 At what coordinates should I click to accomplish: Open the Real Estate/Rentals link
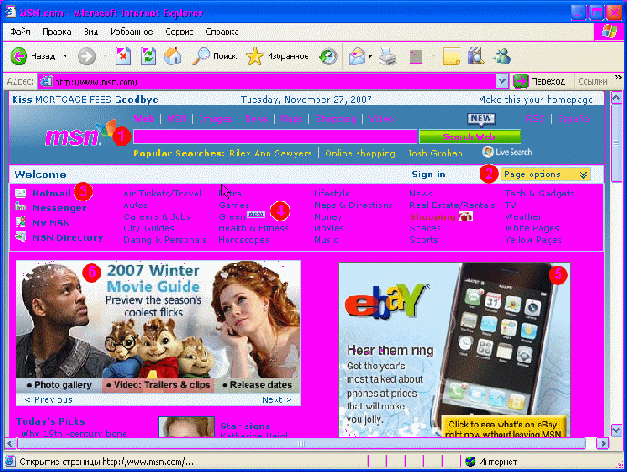pos(452,205)
